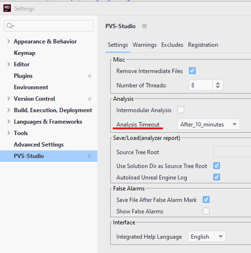Select PVS-Studio in settings tree
Screen dimensions: 251x253
49,156
